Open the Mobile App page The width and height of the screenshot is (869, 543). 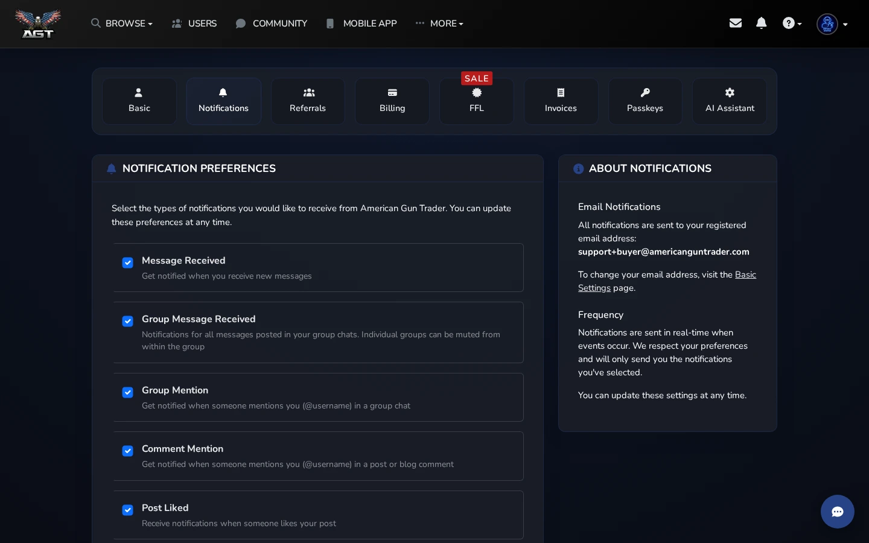[361, 24]
